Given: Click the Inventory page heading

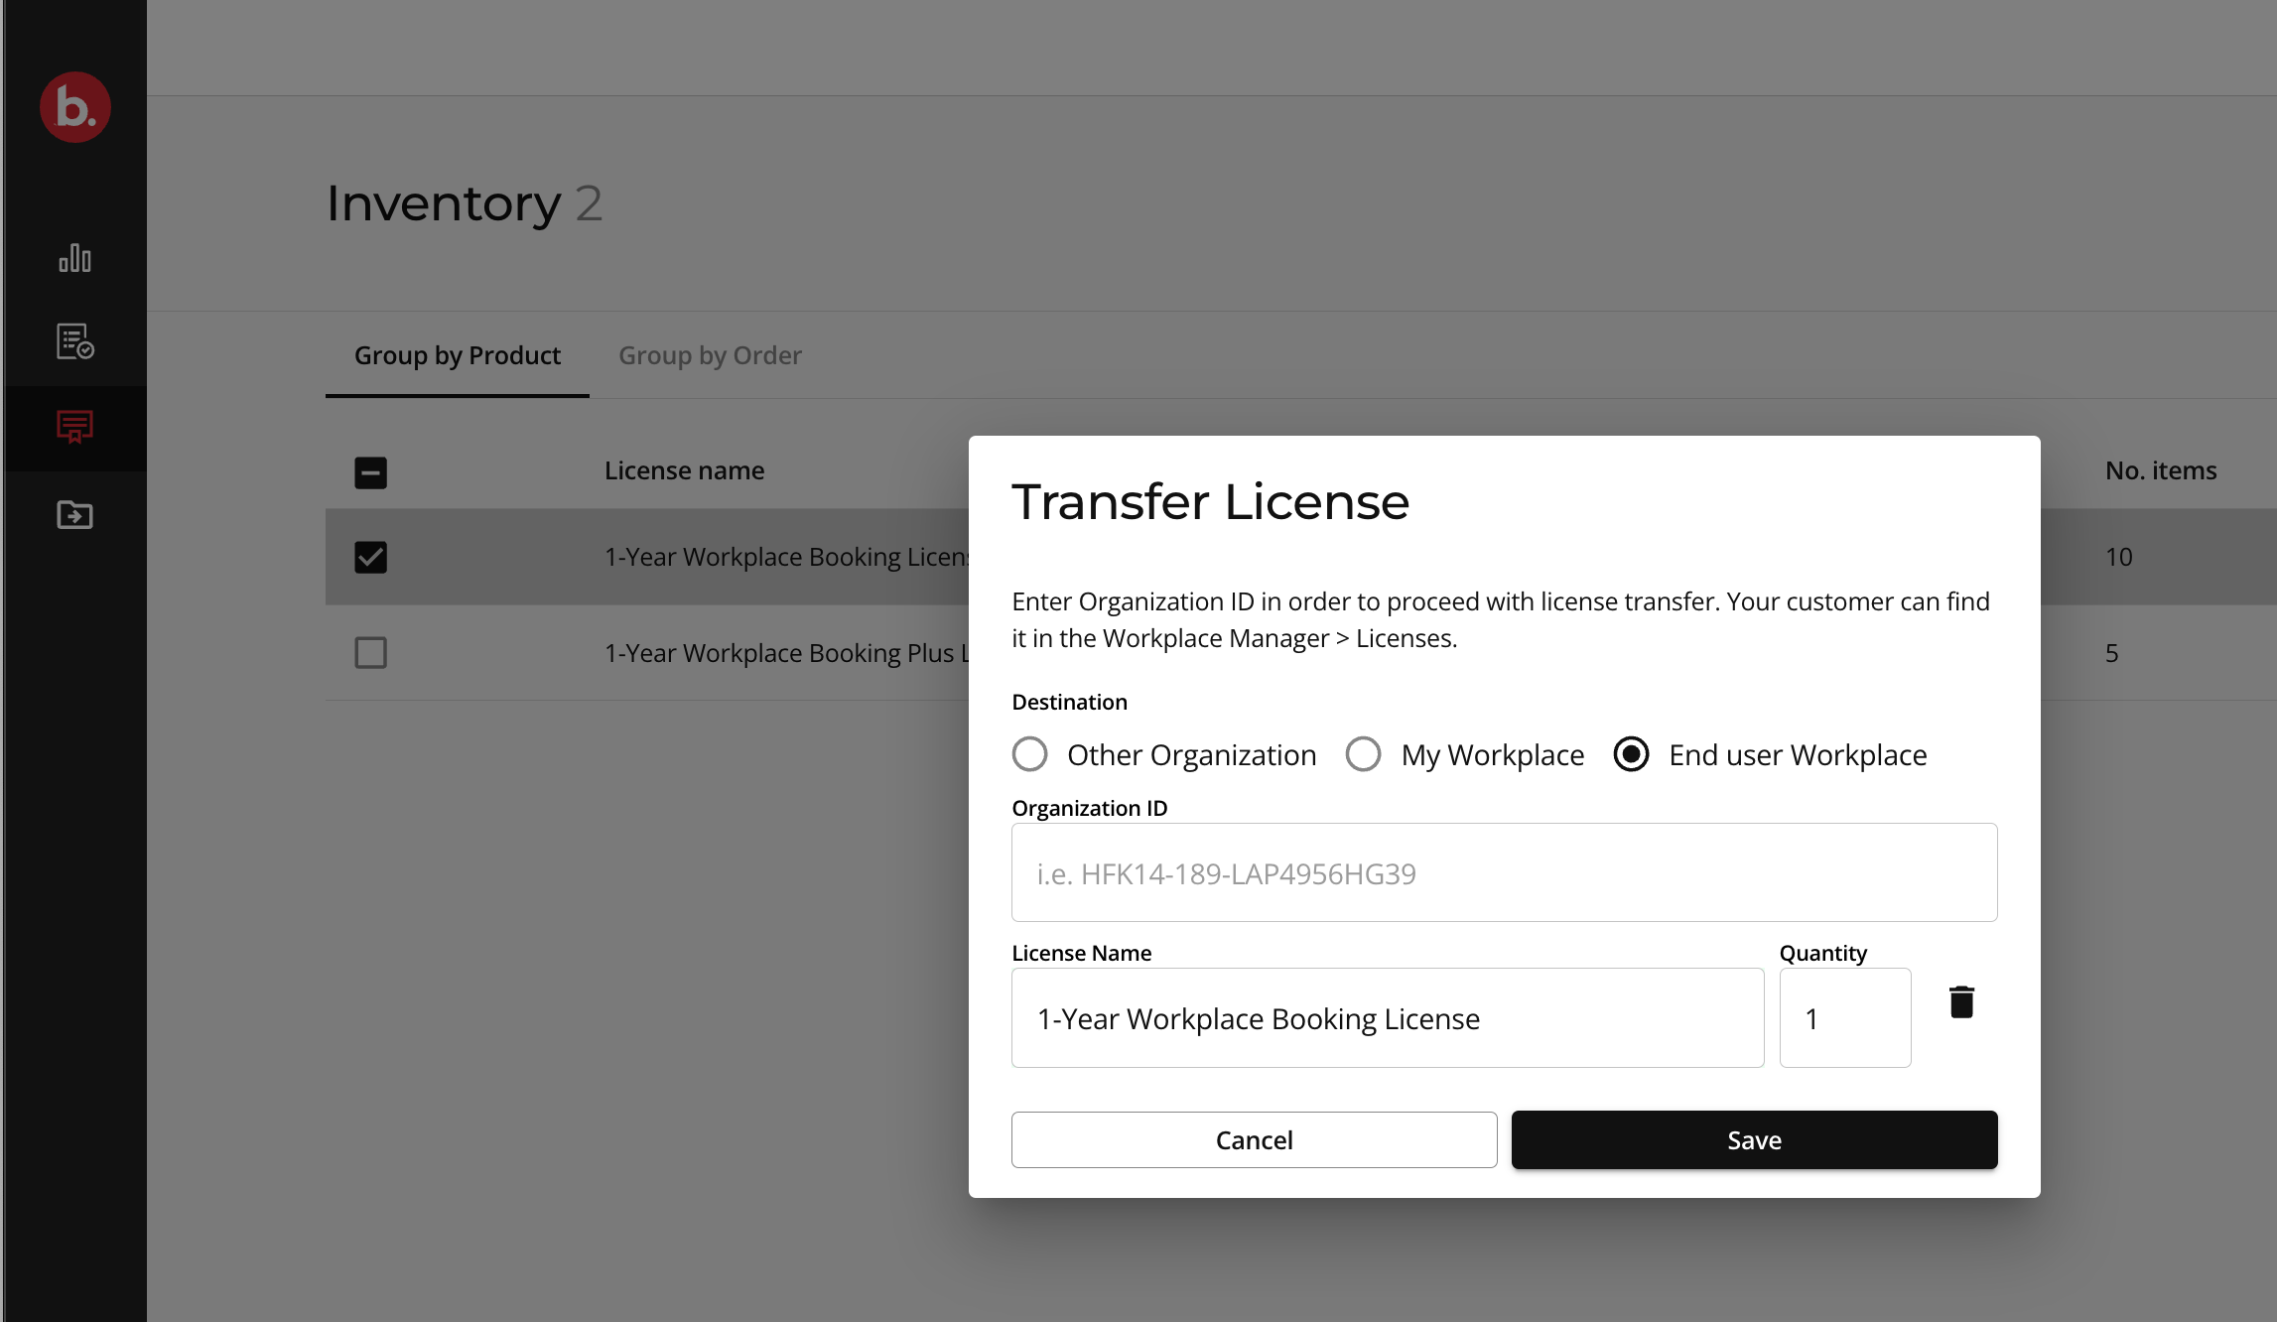Looking at the screenshot, I should coord(444,204).
